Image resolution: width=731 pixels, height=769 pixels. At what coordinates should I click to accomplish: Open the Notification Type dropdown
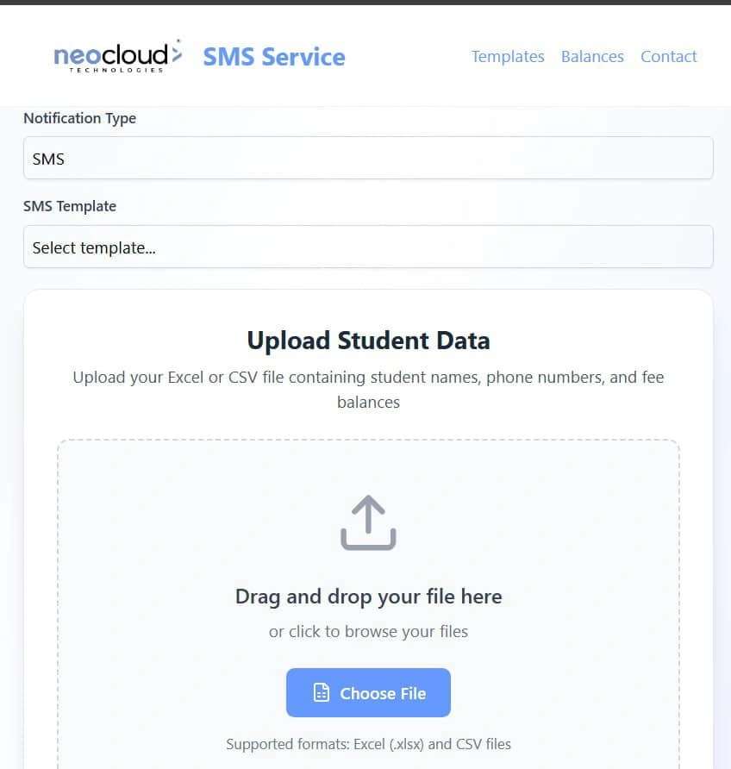368,159
